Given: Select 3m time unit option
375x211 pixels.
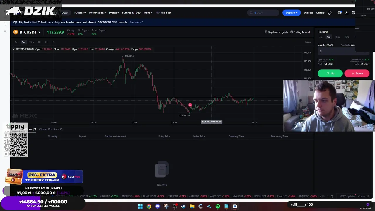Looking at the screenshot, I should point(321,37).
